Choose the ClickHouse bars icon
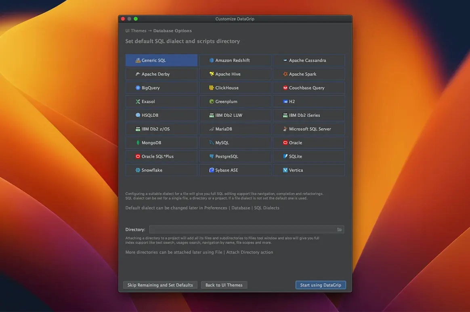This screenshot has width=470, height=312. point(212,88)
